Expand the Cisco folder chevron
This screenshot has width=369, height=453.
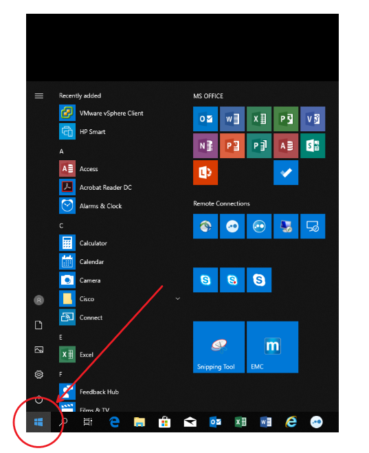tap(178, 299)
